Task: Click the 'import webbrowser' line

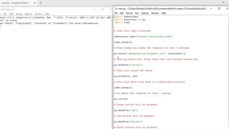Action: (126, 17)
